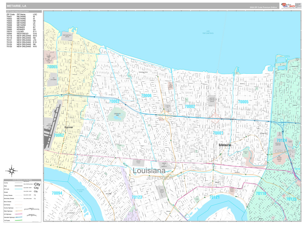This screenshot has width=306, height=225.
Task: Click the 70005 ZIP label on map
Action: point(243,102)
